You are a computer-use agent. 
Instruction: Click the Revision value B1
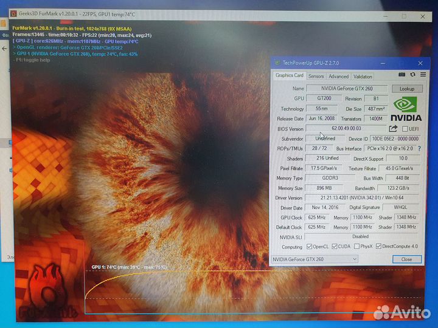coord(376,98)
